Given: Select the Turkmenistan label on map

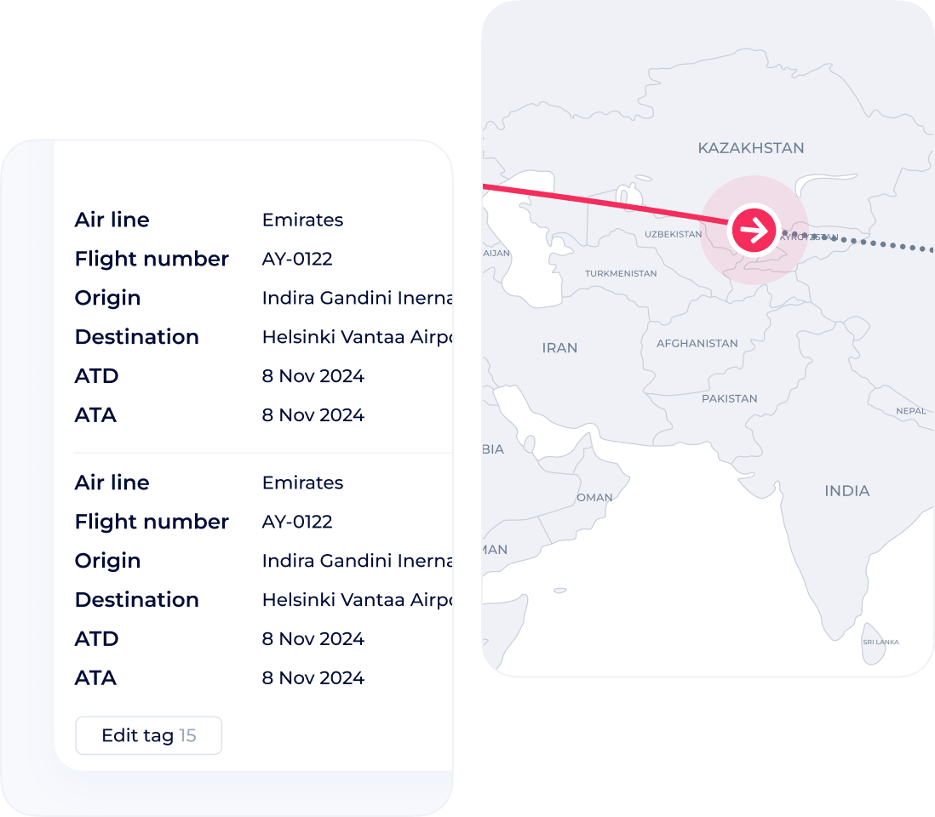Looking at the screenshot, I should 621,273.
